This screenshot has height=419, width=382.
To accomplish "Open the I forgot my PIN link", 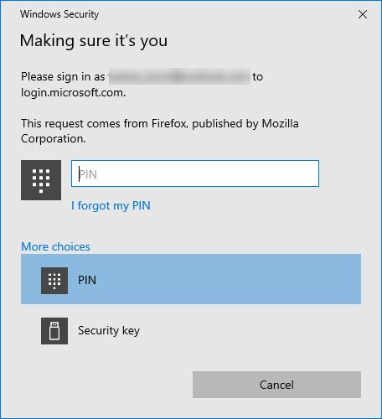I will 111,206.
